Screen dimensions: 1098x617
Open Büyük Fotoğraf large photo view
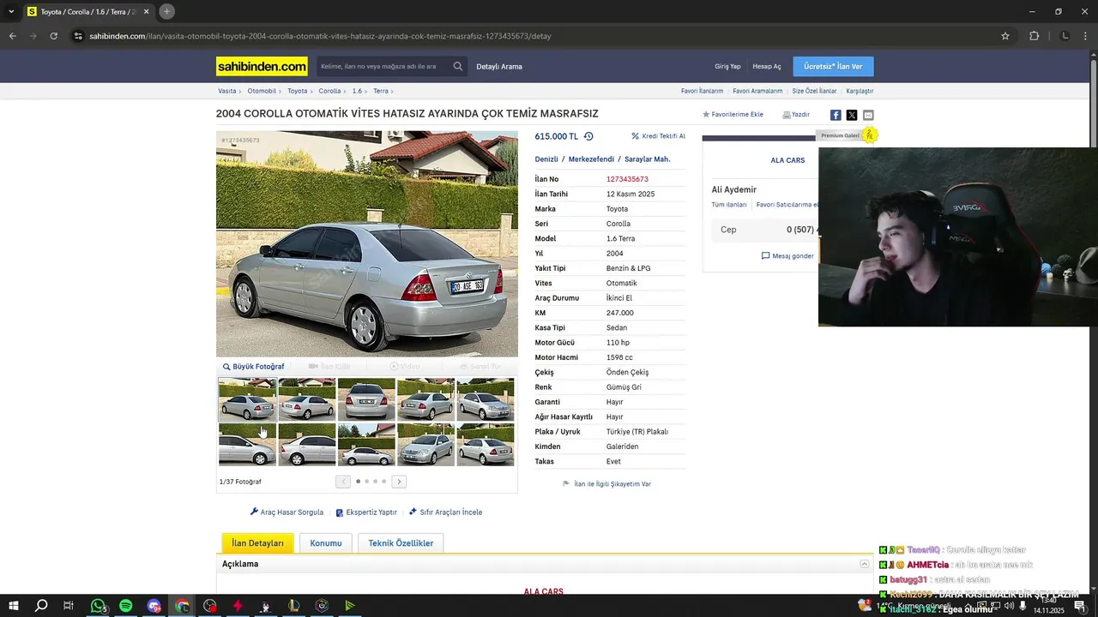[x=253, y=367]
